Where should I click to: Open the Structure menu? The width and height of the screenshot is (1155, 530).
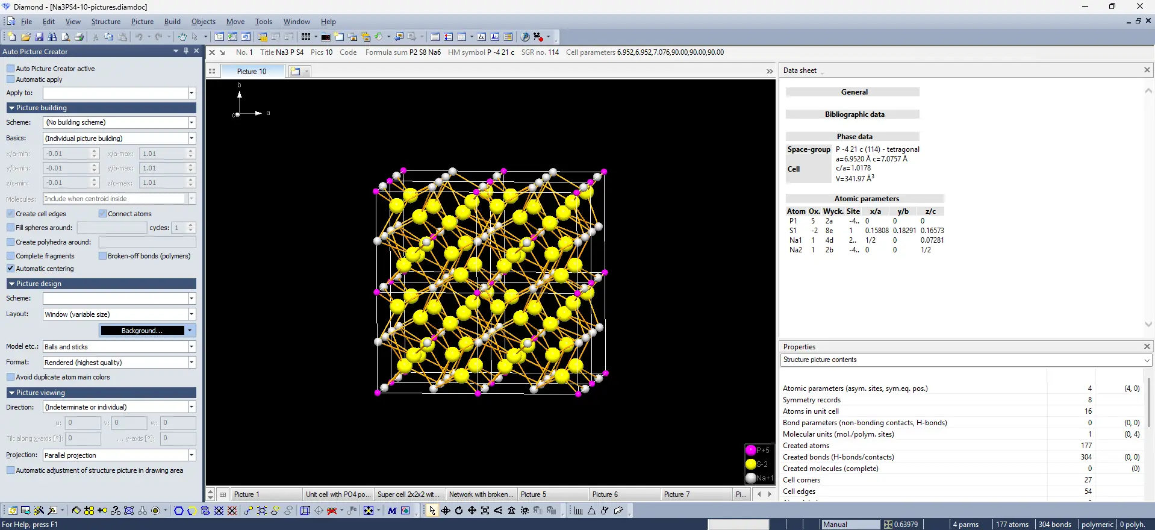(x=106, y=22)
